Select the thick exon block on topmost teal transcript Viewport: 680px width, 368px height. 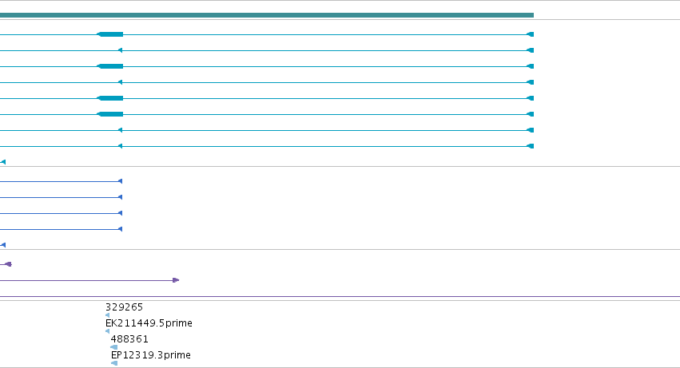[x=110, y=34]
